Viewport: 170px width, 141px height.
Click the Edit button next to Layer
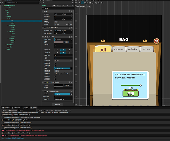pyautogui.click(x=71, y=25)
